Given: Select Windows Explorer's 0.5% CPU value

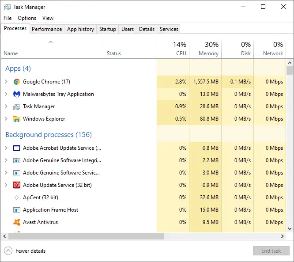Looking at the screenshot, I should coord(181,119).
